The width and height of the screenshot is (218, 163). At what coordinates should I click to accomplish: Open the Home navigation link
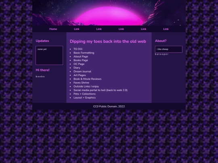[53, 29]
